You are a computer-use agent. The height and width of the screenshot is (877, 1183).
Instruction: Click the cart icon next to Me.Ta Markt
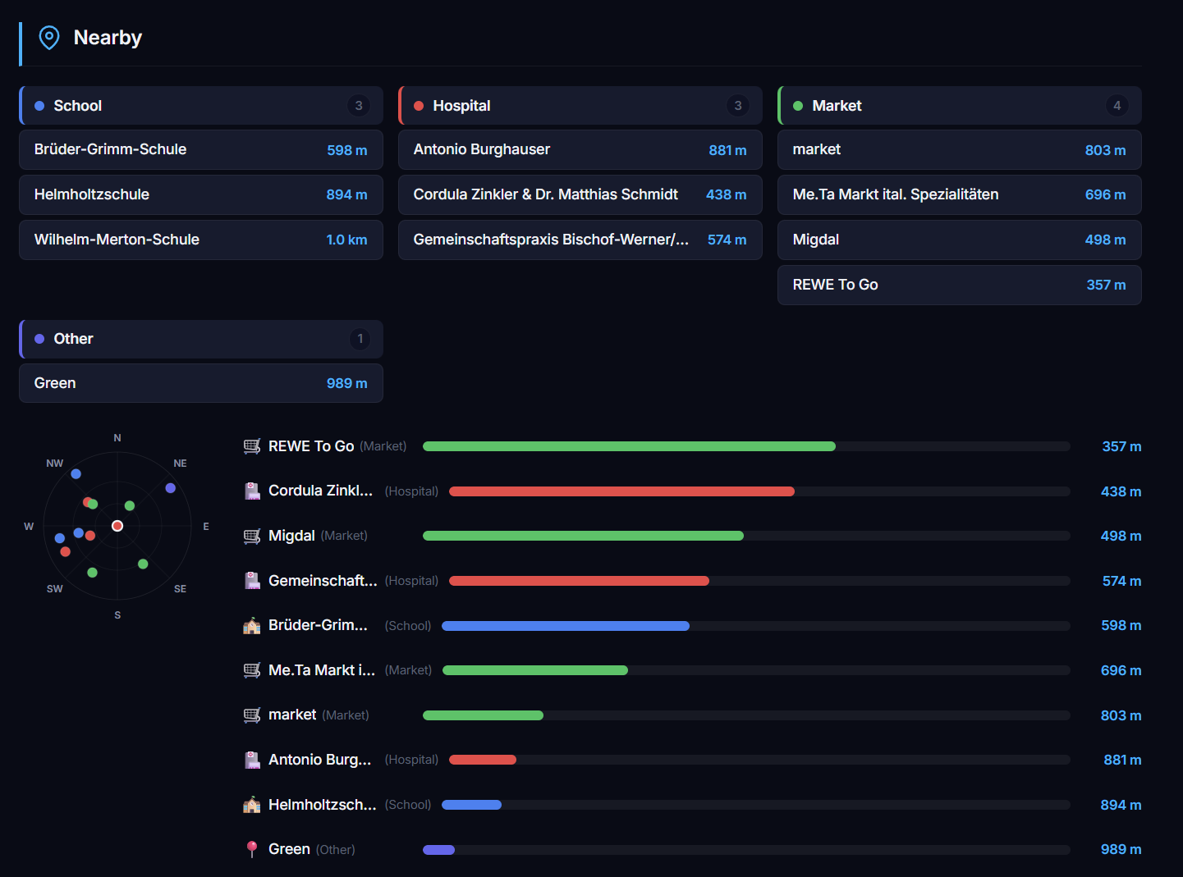(x=252, y=670)
